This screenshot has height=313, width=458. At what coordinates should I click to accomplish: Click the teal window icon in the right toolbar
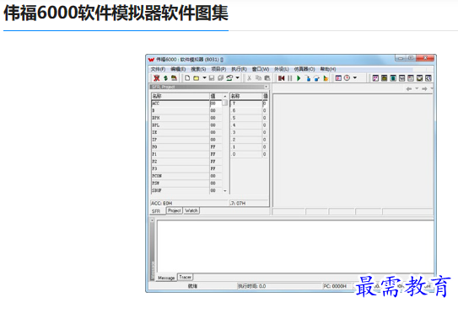(x=393, y=78)
